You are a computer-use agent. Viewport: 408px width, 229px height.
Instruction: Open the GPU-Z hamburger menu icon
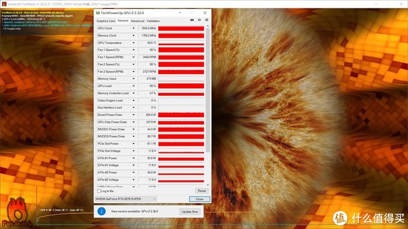tap(206, 20)
